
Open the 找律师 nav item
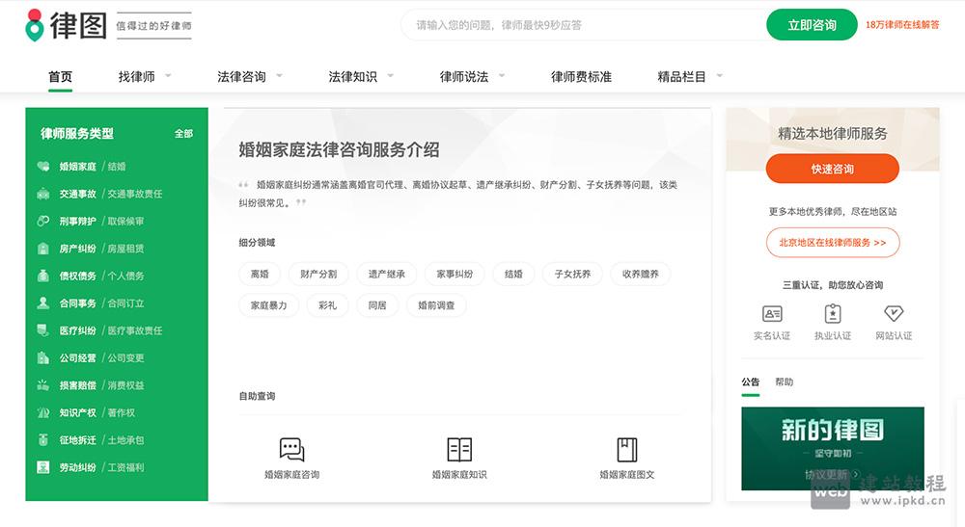pos(137,77)
